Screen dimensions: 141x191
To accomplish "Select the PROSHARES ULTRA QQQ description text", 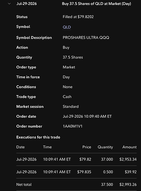I will point(86,37).
